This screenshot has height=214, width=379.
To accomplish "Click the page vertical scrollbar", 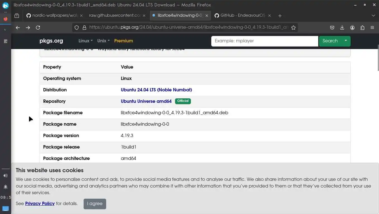I will pyautogui.click(x=378, y=57).
